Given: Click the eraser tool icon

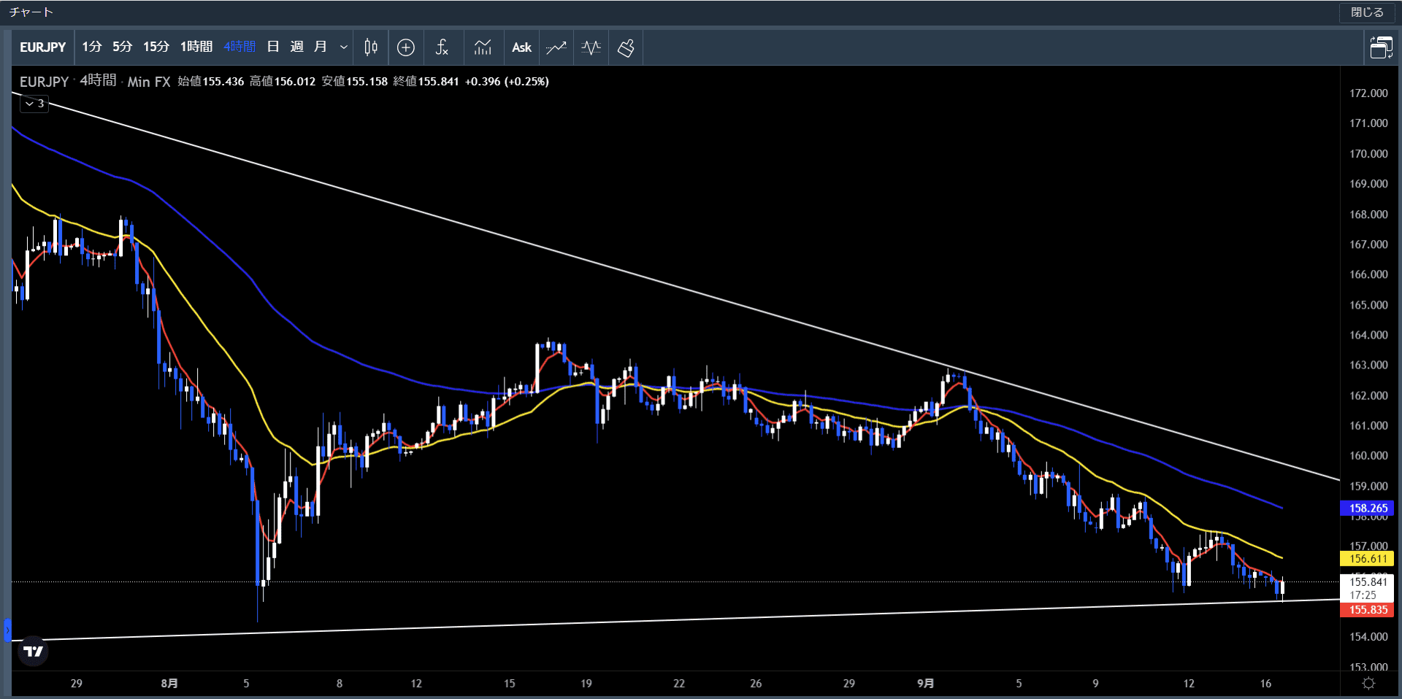Looking at the screenshot, I should (x=626, y=47).
